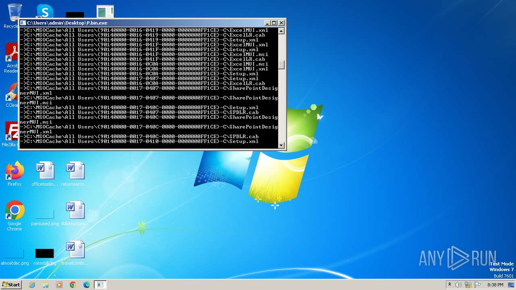Show hidden tray icons arrow
516x290 pixels.
449,285
